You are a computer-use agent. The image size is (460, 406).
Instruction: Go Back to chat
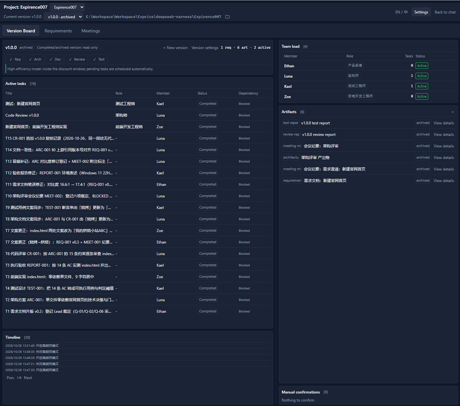445,12
